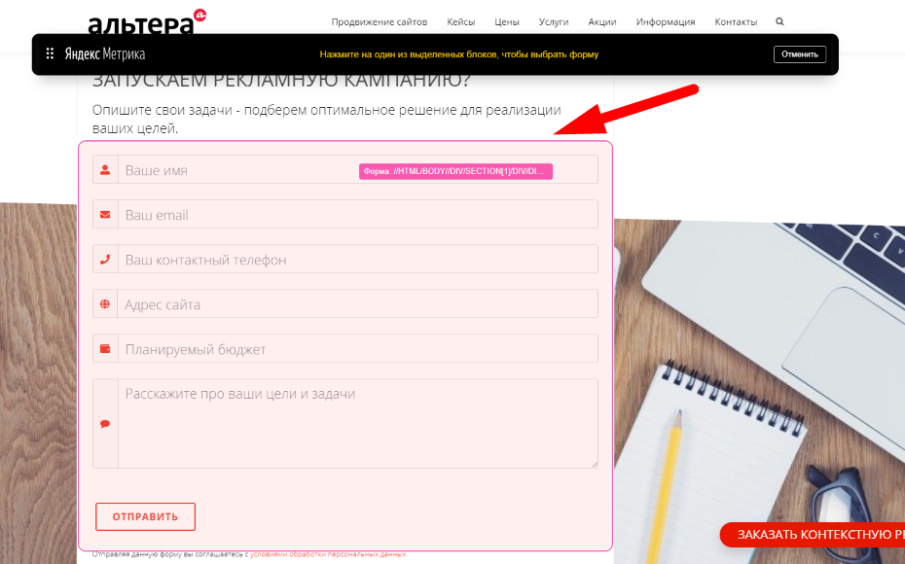Click the globe icon beside the site address field

coord(105,304)
